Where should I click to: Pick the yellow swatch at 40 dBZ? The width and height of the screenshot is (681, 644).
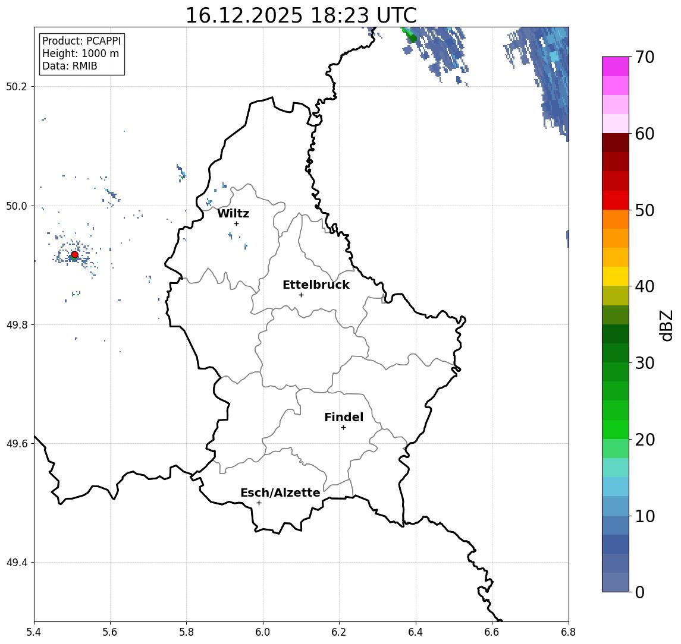click(616, 276)
